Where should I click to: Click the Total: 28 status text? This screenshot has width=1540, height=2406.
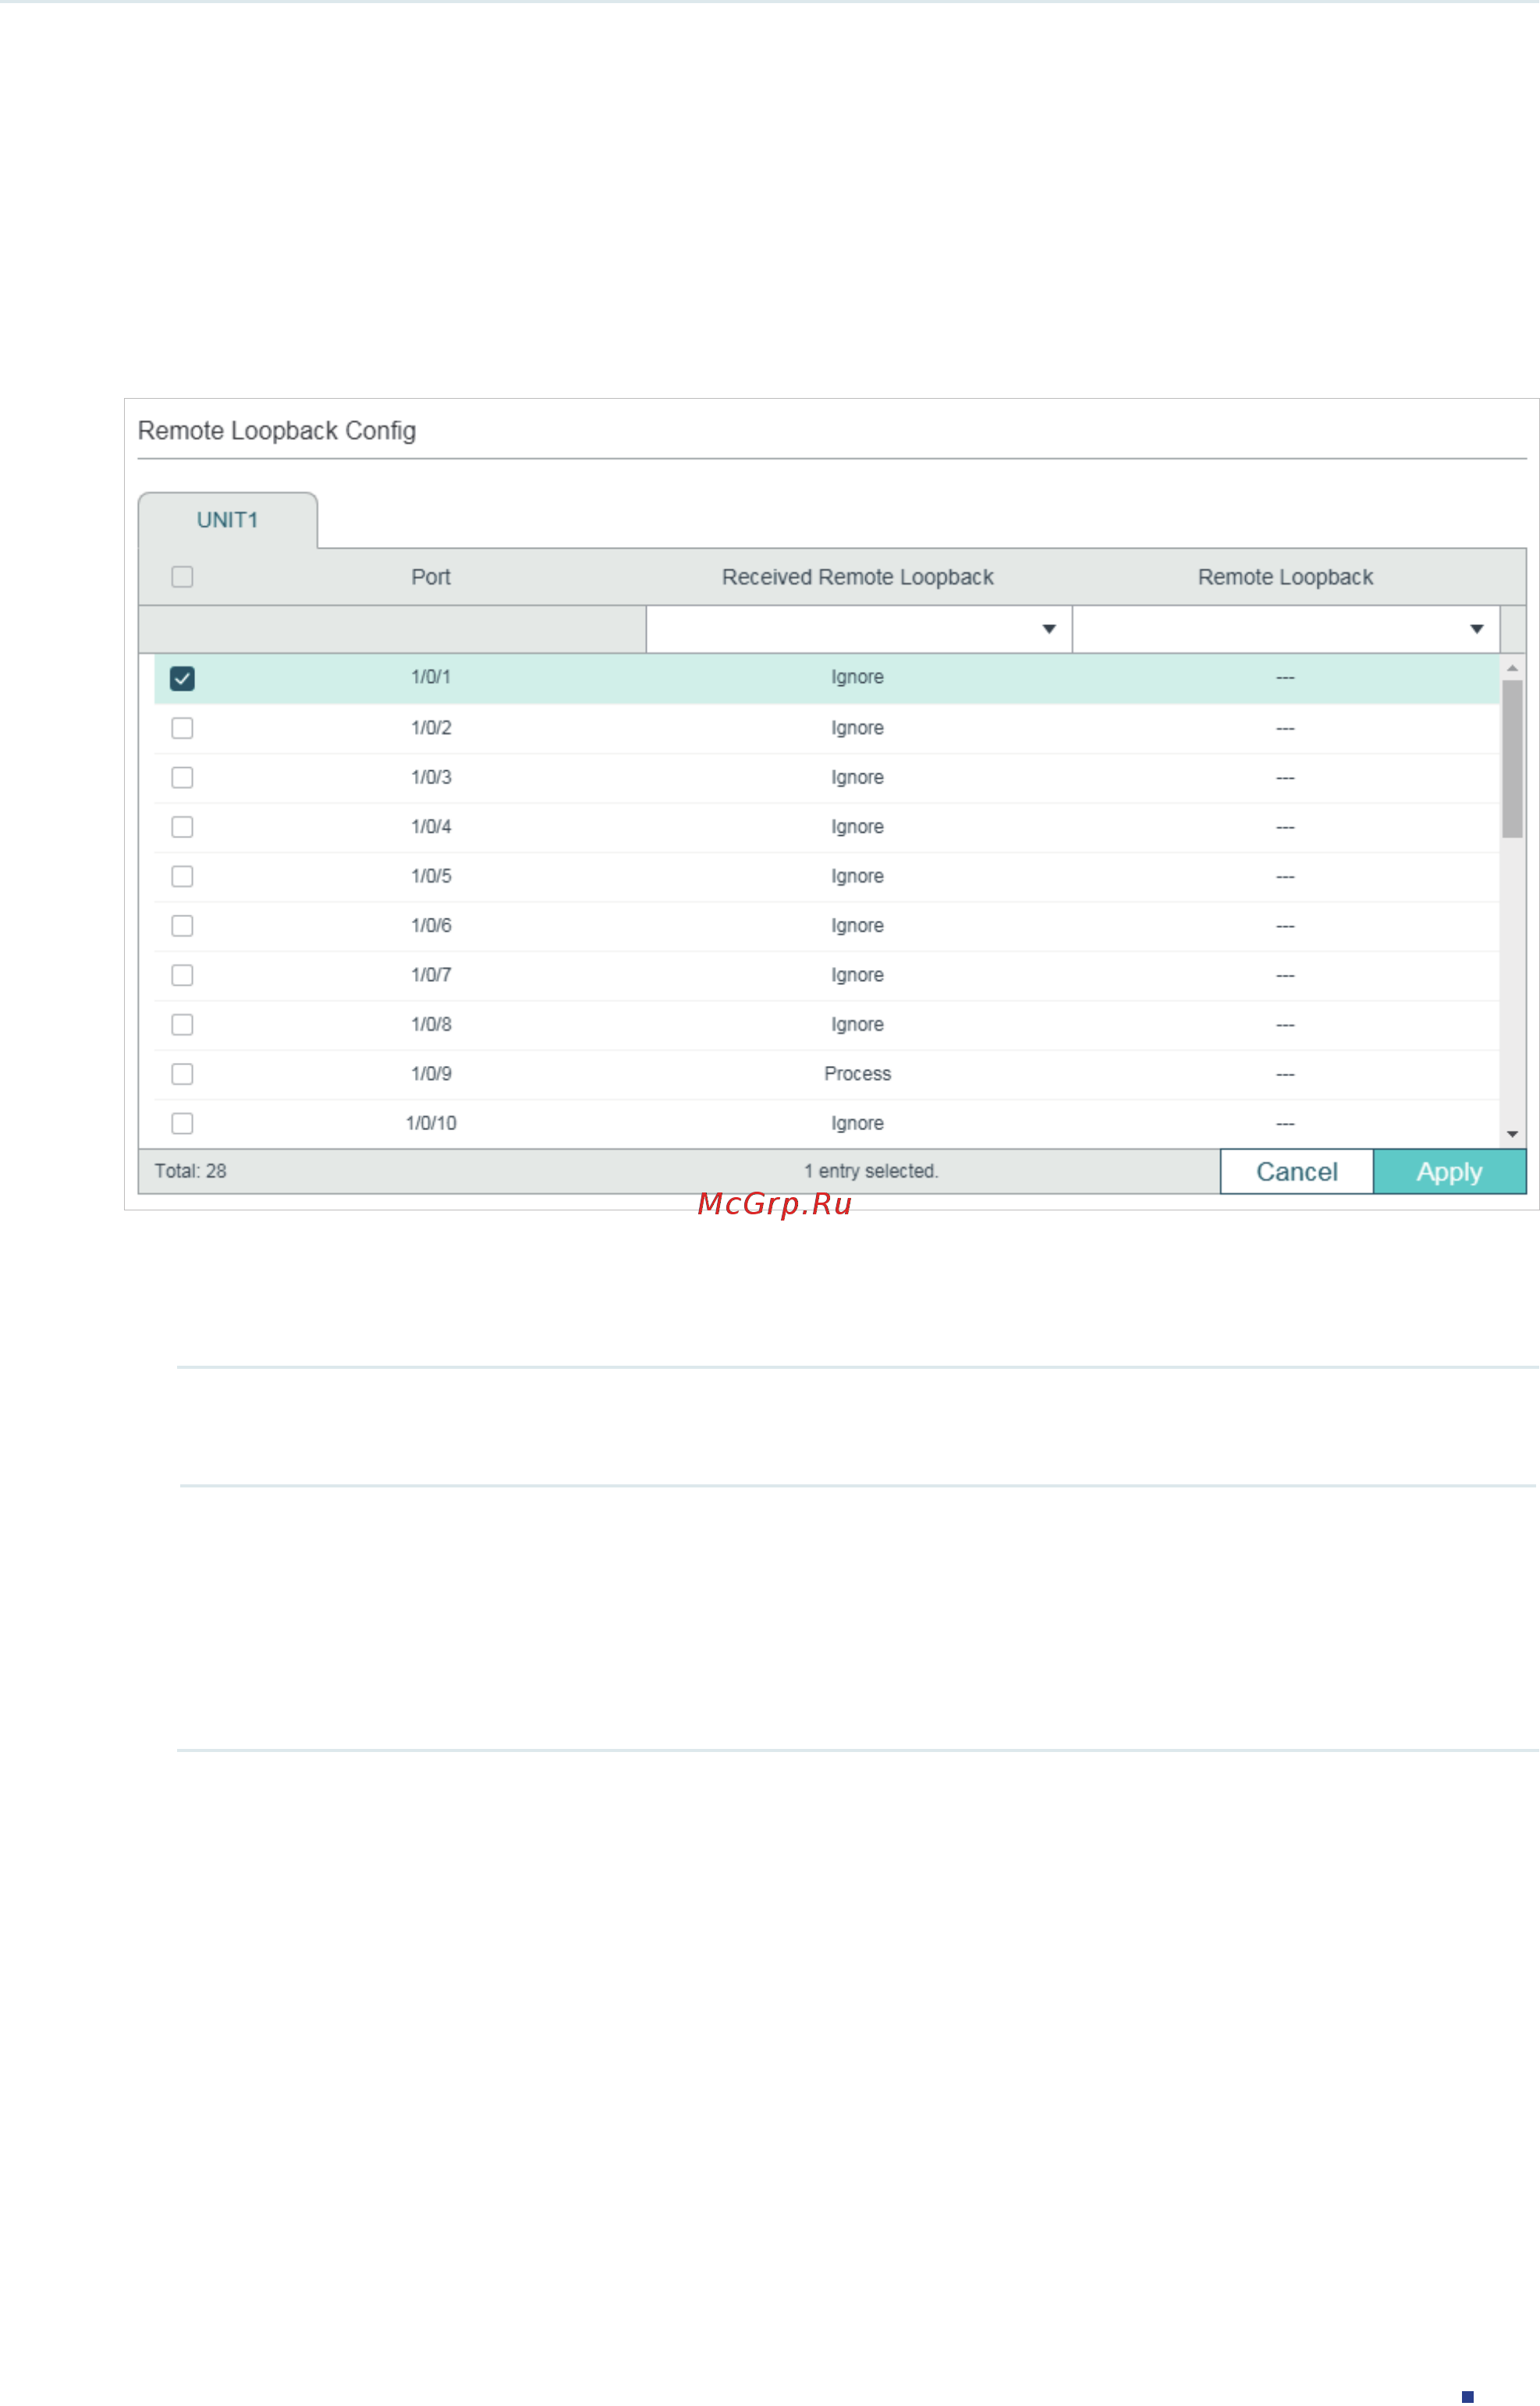[190, 1171]
